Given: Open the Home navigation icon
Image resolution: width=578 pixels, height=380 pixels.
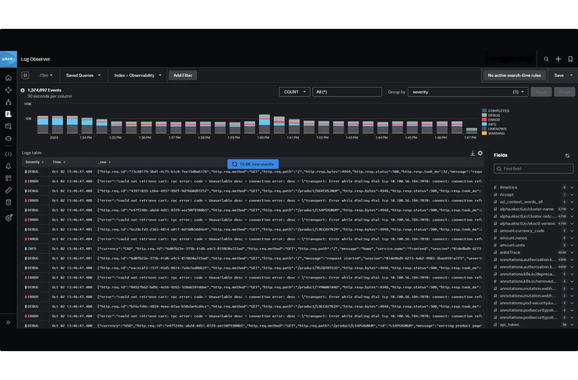Looking at the screenshot, I should click(x=8, y=78).
